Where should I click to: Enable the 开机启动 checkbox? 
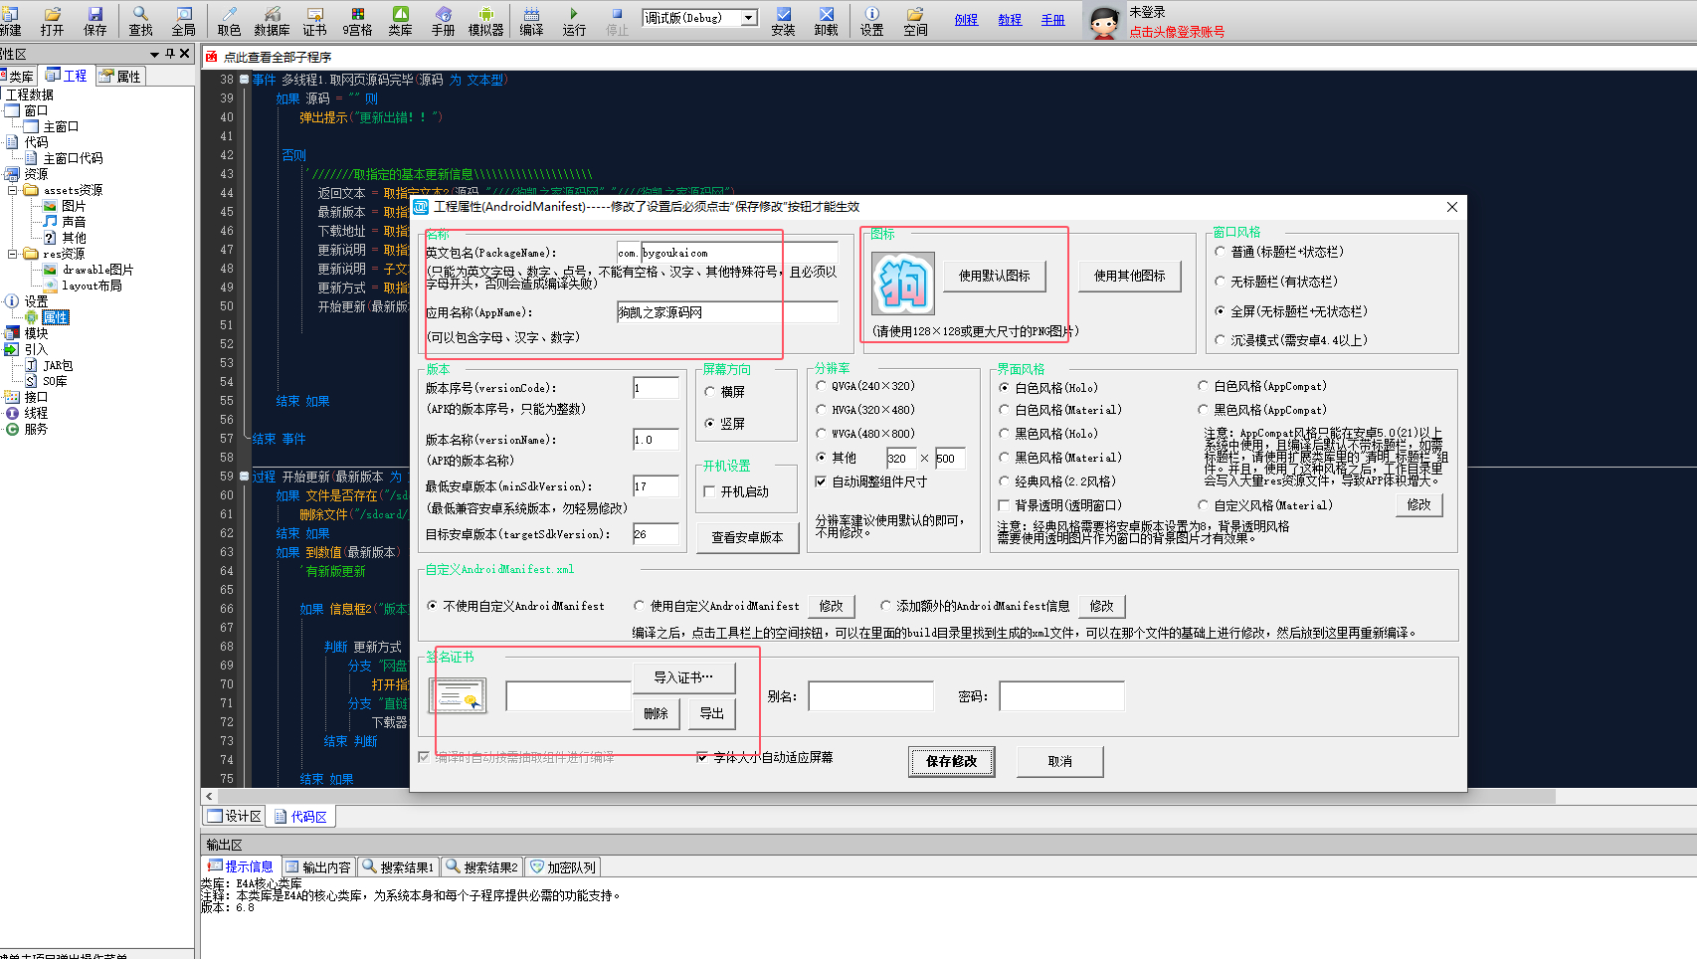click(x=709, y=491)
